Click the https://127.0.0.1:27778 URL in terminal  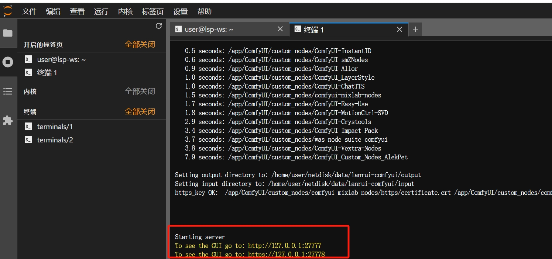[287, 254]
